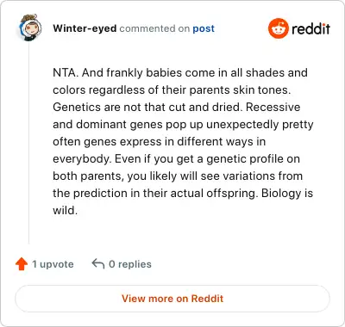The height and width of the screenshot is (327, 345).
Task: Click the 'View more on Reddit' button
Action: click(172, 299)
